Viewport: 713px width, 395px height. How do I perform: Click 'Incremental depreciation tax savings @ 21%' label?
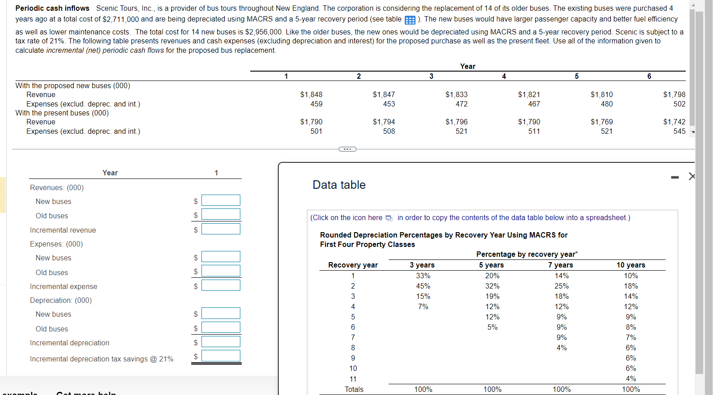click(102, 359)
